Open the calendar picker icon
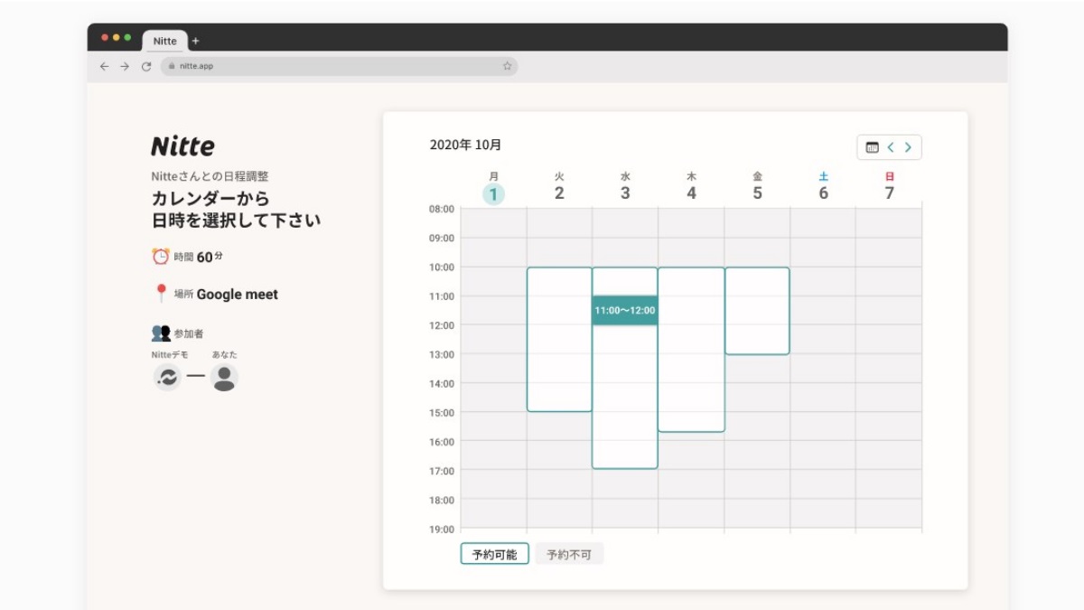The width and height of the screenshot is (1084, 610). tap(872, 147)
